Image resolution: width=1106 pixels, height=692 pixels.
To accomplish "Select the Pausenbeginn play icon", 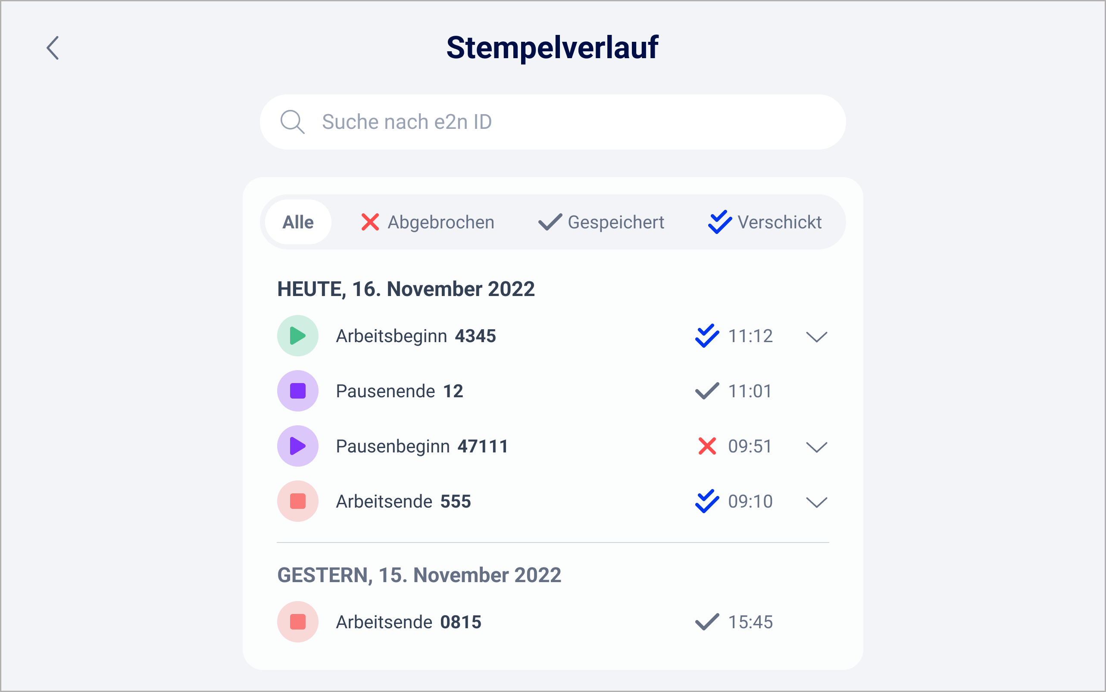I will (x=297, y=446).
